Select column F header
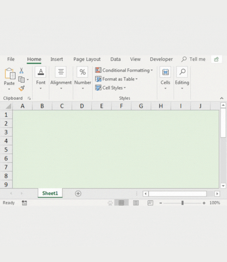 (x=121, y=106)
